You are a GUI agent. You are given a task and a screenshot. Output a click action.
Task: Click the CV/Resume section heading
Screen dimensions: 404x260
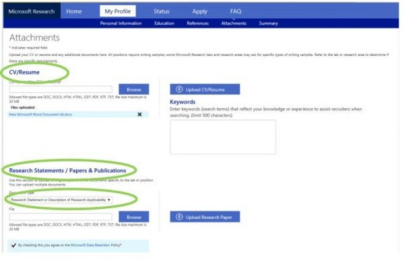point(24,72)
